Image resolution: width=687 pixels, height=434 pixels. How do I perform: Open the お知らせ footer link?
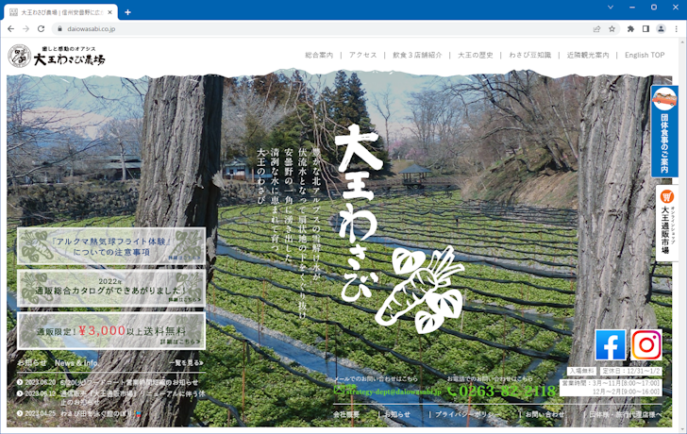(x=397, y=414)
